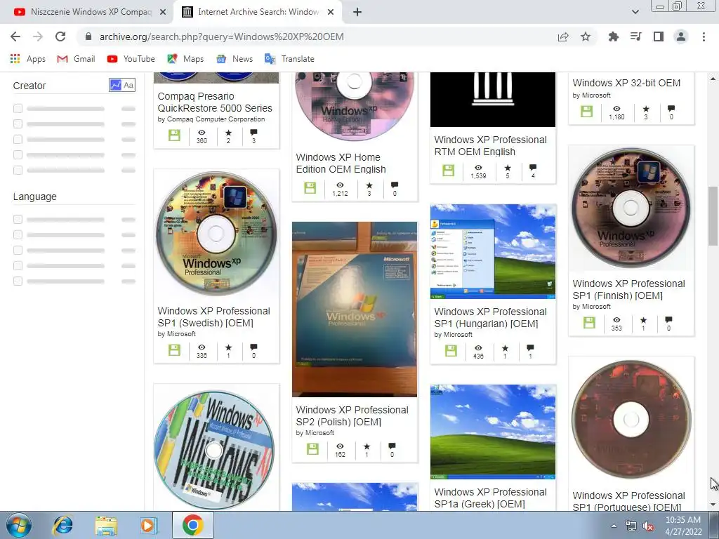Click the reviews bubble on Home Edition OEM card
719x539 pixels.
395,185
